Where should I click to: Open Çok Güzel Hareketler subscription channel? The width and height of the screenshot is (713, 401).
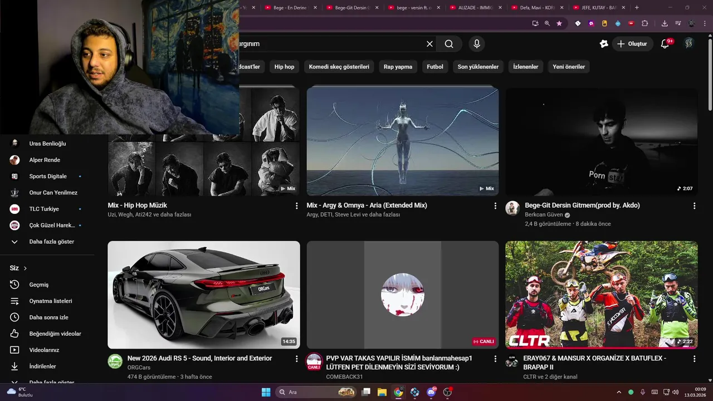tap(47, 225)
